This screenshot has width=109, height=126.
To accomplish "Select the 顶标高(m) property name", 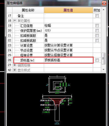I will point(27,60).
